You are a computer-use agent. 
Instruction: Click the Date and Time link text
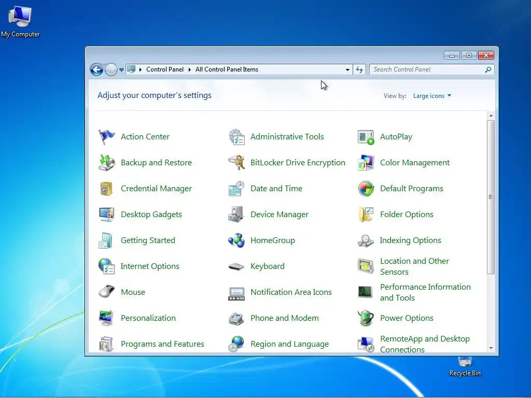[x=276, y=189]
